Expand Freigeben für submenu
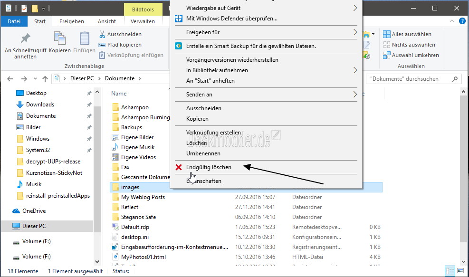The width and height of the screenshot is (469, 277). pos(355,32)
